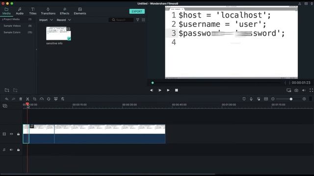Viewport: 314px width, 176px height.
Task: Open the Edit adjustments icon
Action: point(63,99)
